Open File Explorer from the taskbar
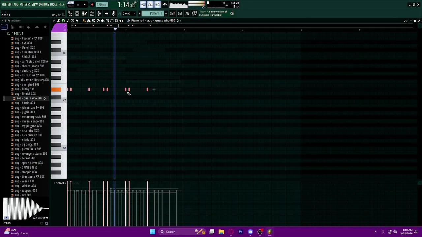Viewport: 422px width, 237px height. (x=221, y=232)
